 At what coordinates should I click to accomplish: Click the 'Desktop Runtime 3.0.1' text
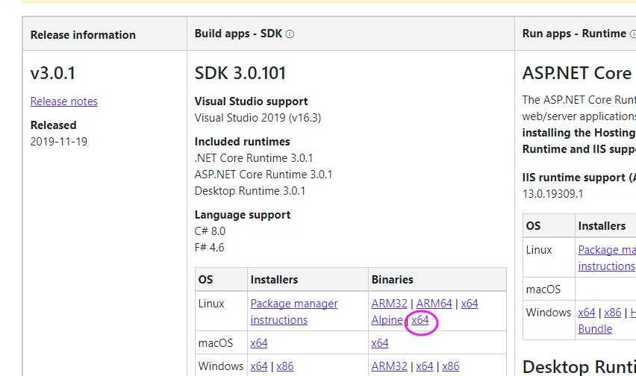250,191
